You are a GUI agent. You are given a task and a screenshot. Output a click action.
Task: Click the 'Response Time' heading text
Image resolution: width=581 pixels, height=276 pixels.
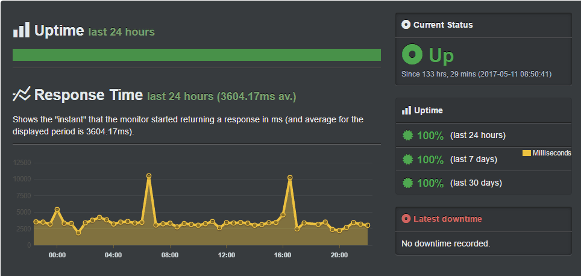click(89, 95)
